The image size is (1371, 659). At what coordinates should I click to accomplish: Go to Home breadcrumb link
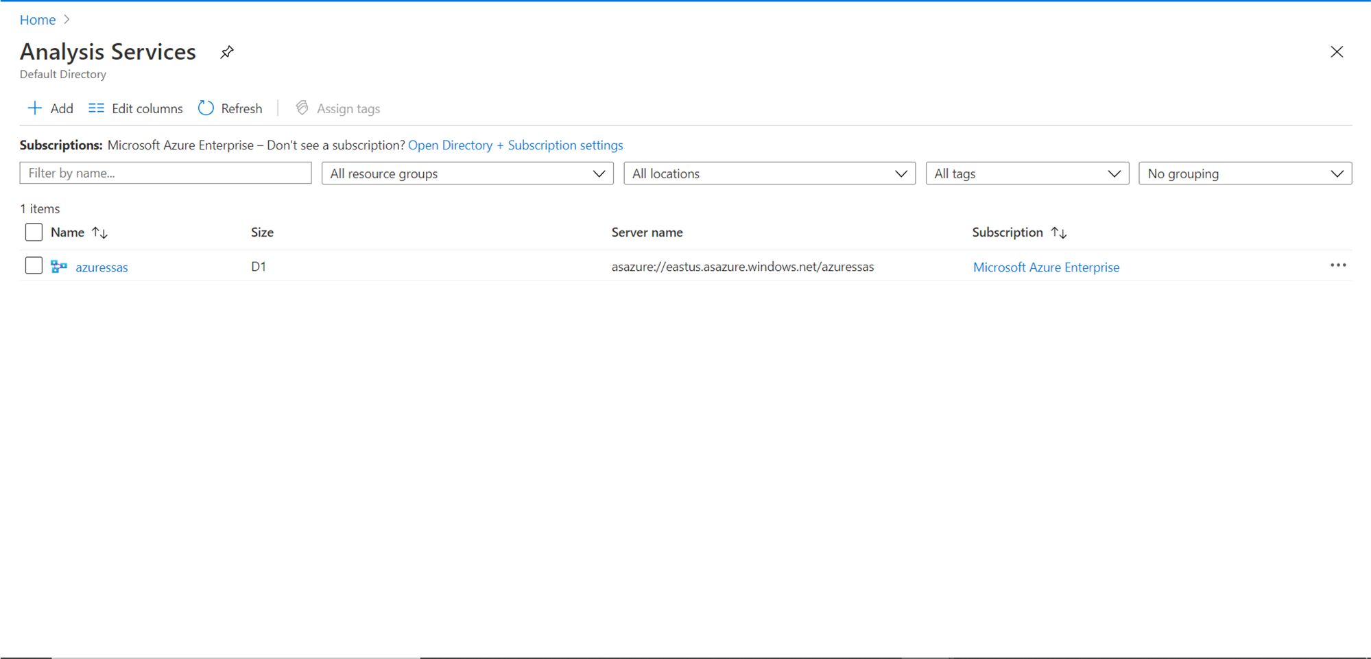coord(38,20)
